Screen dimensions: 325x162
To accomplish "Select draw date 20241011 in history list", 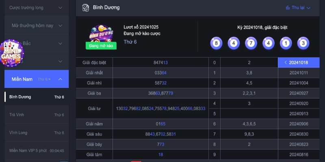I will click(299, 72).
